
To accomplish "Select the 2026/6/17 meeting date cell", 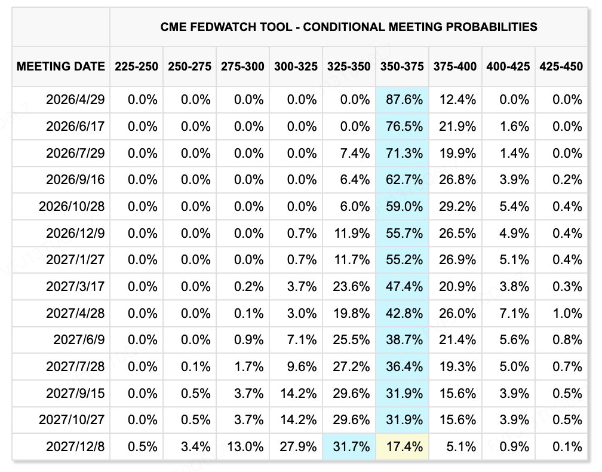I will (x=75, y=127).
